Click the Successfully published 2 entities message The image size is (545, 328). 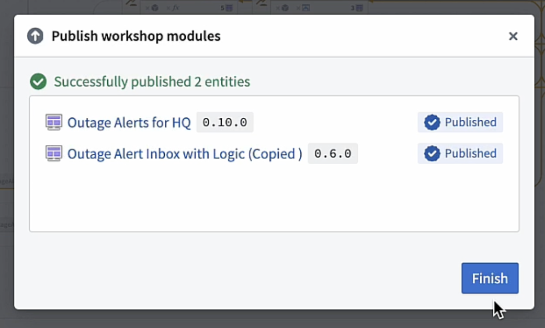(152, 81)
